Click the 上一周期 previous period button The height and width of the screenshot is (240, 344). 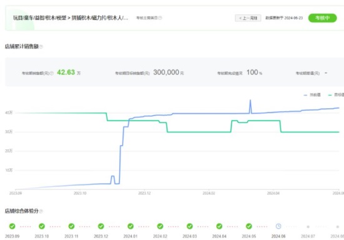248,18
